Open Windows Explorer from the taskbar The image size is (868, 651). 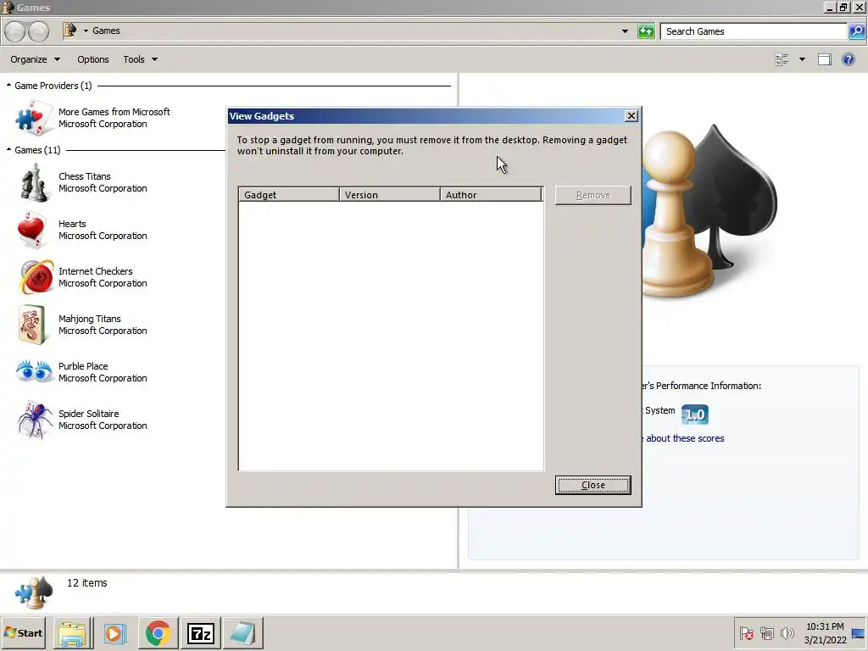click(x=73, y=633)
